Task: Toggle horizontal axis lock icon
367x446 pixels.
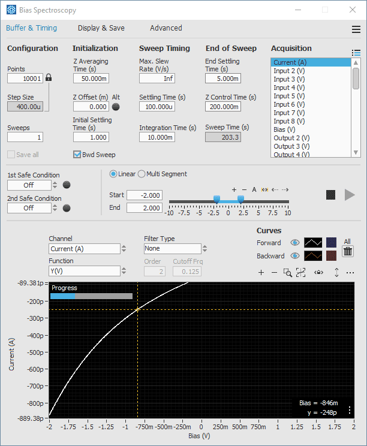Action: point(318,273)
